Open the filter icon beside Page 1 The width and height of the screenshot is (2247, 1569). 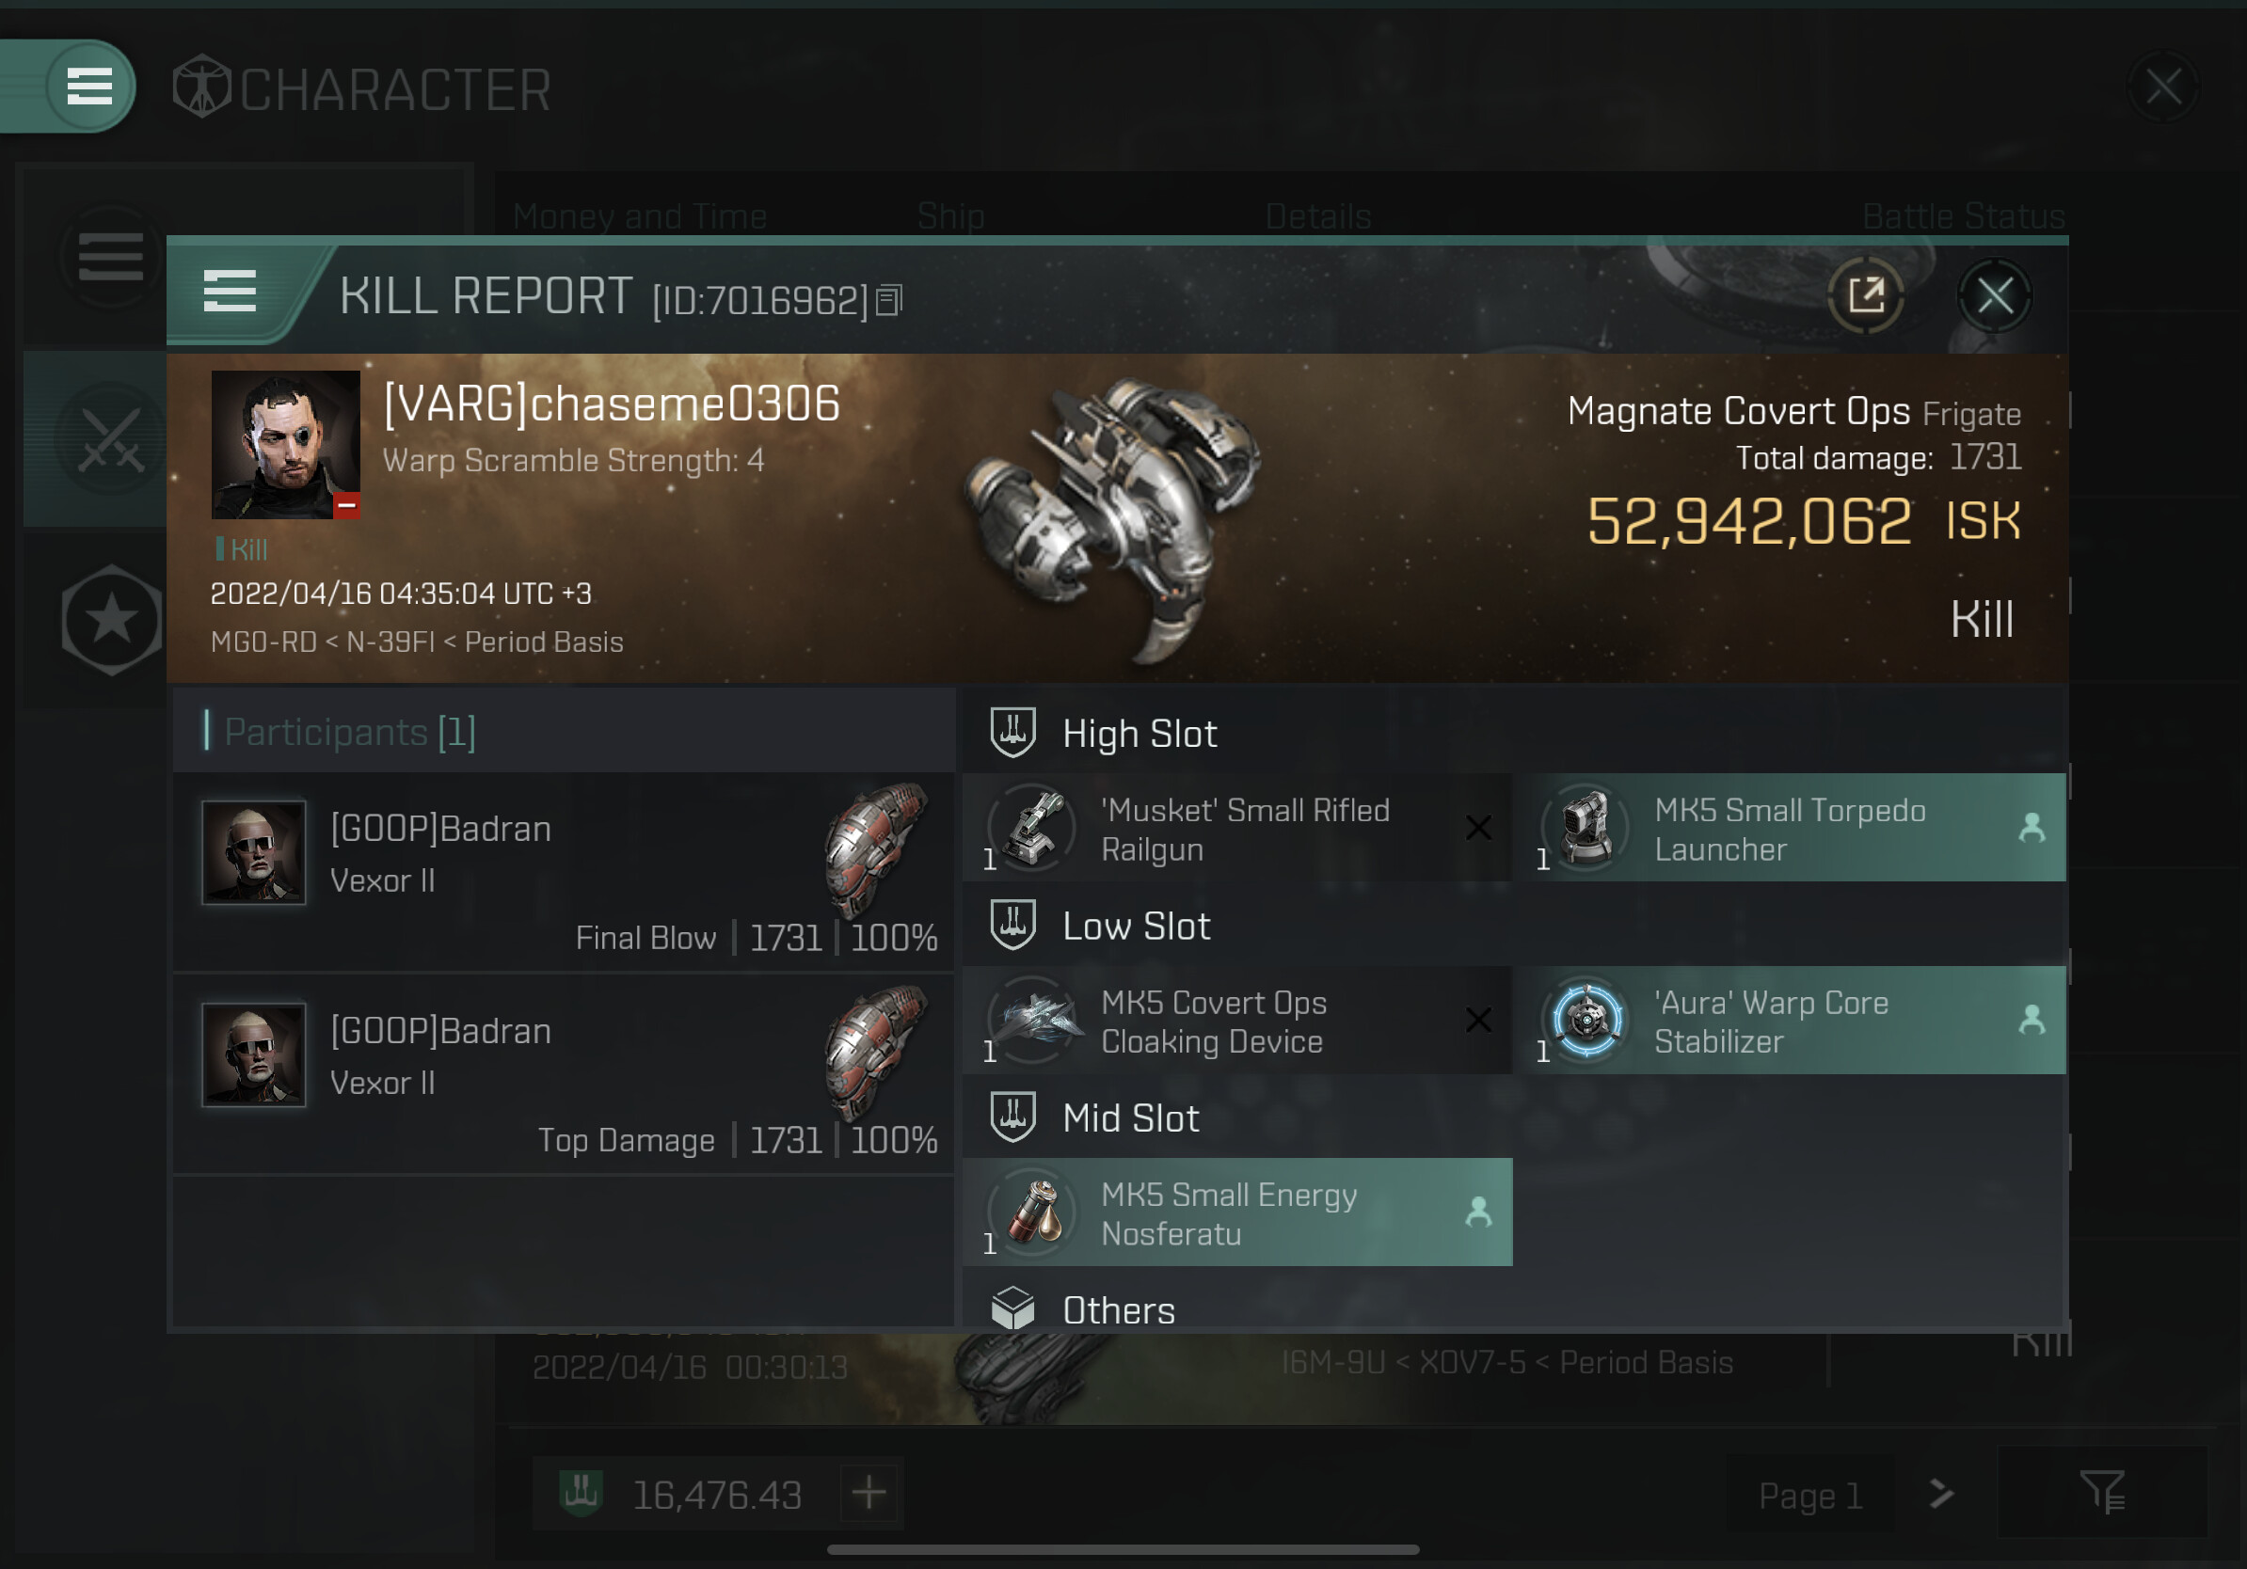point(2101,1492)
